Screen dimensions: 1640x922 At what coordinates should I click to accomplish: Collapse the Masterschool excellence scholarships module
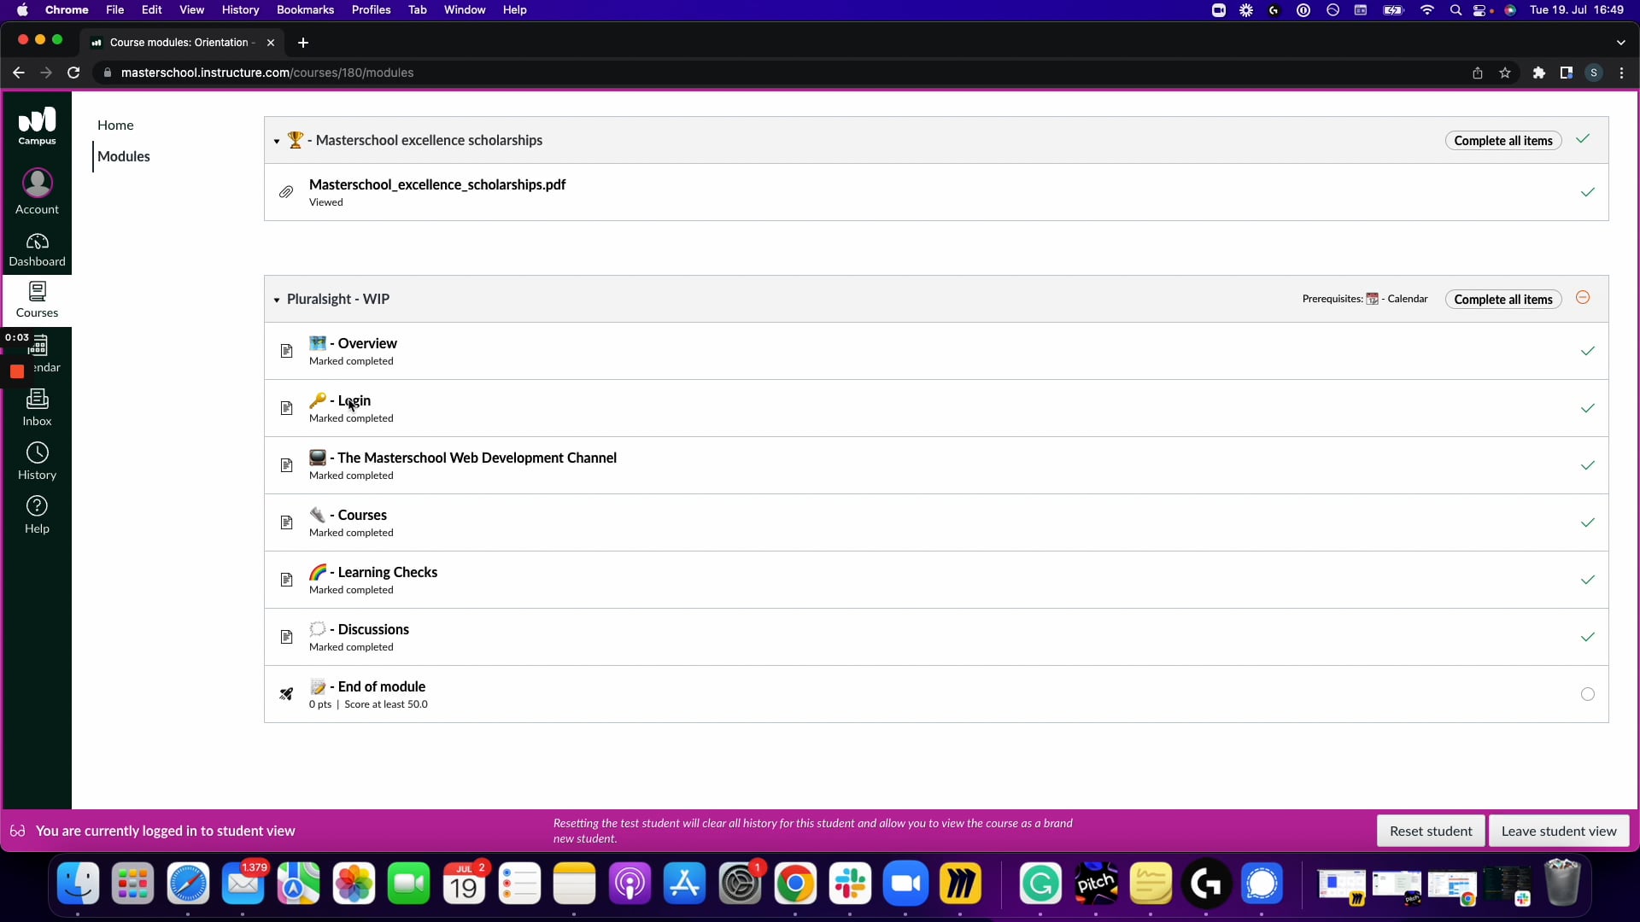click(x=277, y=142)
